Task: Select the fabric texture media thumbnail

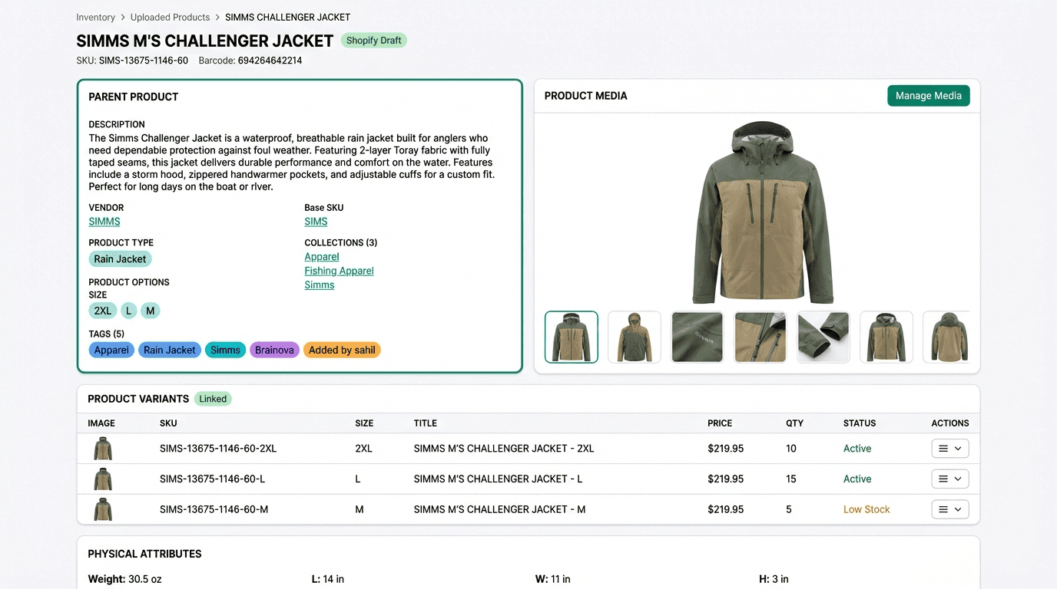Action: [x=697, y=337]
